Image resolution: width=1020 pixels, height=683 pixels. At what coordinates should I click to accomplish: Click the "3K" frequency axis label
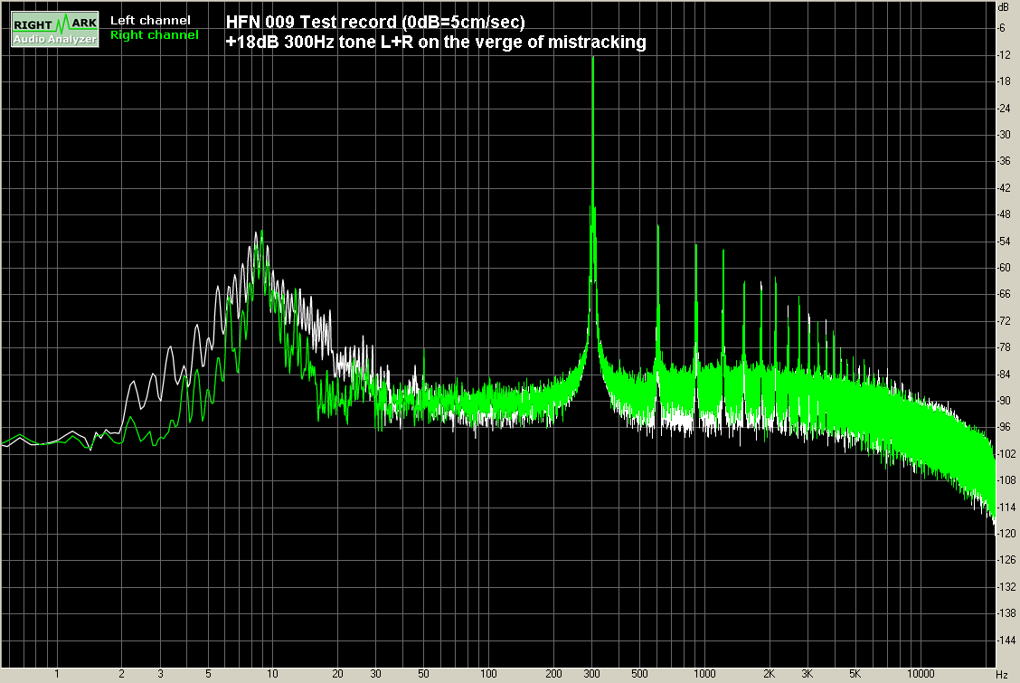click(x=807, y=674)
